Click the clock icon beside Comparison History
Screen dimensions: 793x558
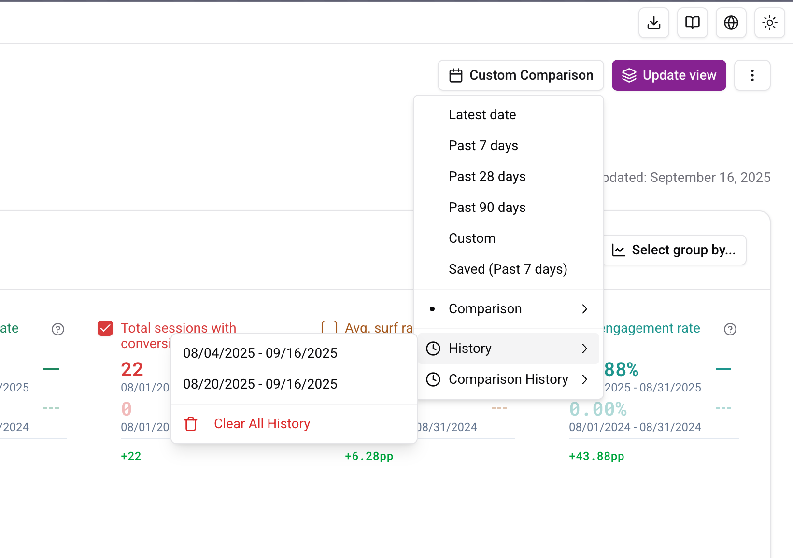click(433, 379)
